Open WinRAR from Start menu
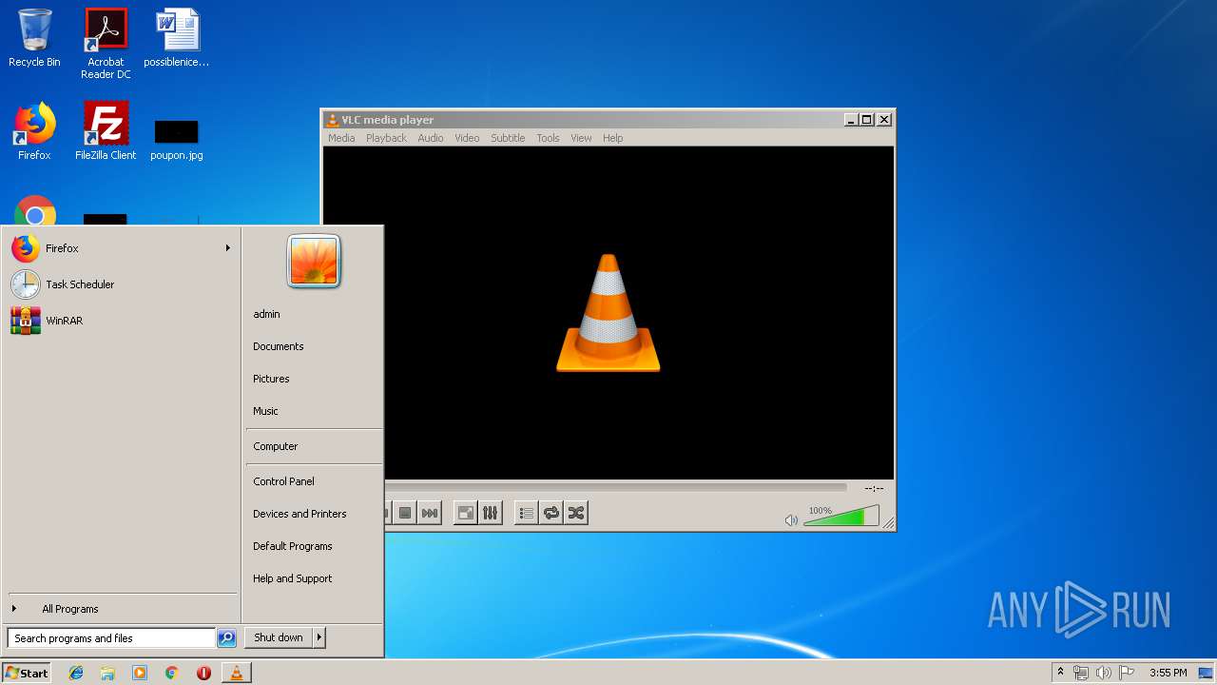1217x685 pixels. [x=121, y=321]
